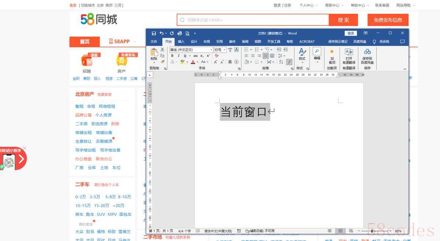Click the Multilevel list icon
The image size is (440, 241).
pyautogui.click(x=267, y=49)
